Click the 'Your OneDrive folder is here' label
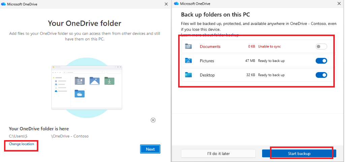 (39, 129)
